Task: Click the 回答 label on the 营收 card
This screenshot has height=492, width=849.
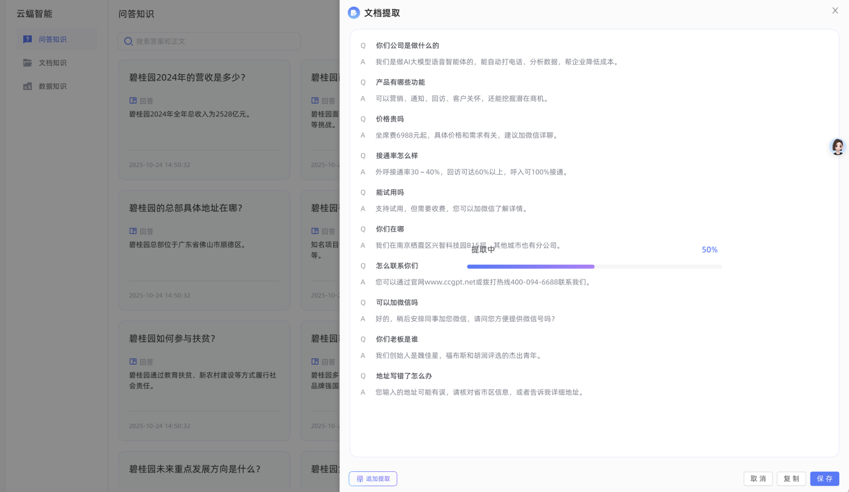Action: [x=146, y=100]
